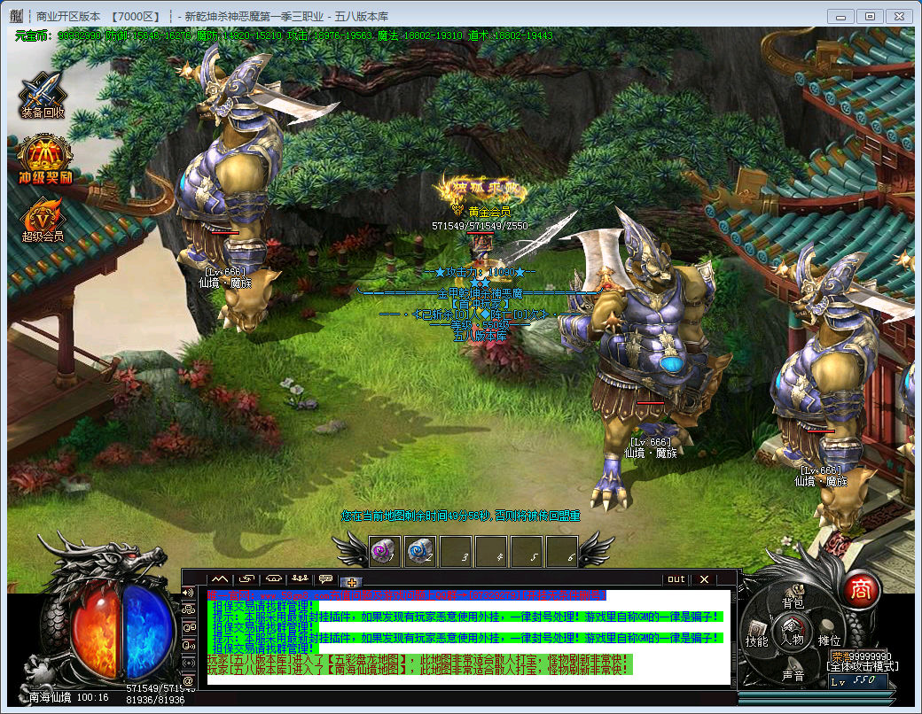This screenshot has height=714, width=922.
Task: Click the red official website chat line
Action: coord(406,595)
